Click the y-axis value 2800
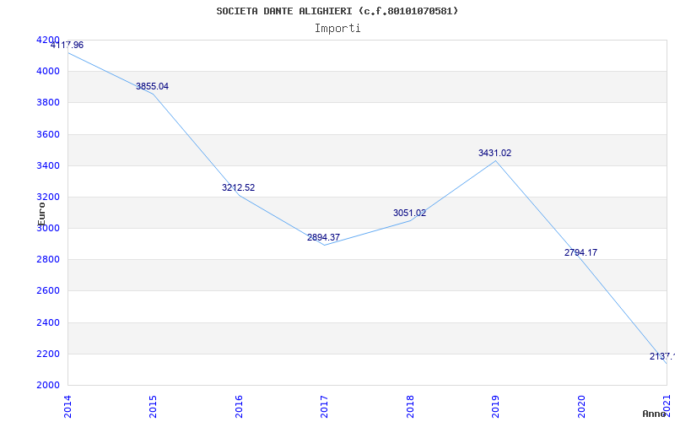Viewport: 675px width, 422px height. click(x=47, y=260)
